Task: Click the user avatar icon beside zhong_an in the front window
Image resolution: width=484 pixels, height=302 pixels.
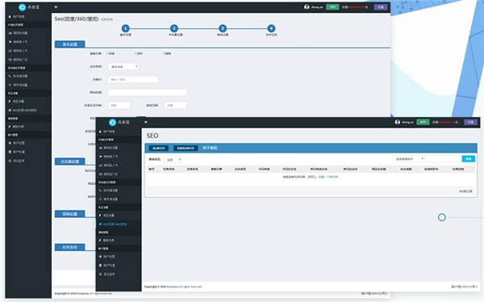Action: click(x=398, y=122)
